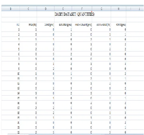Viewport: 144px width, 135px height.
Task: Click the FRESH CREAM value in TID 16 row
Action: tap(82, 103)
